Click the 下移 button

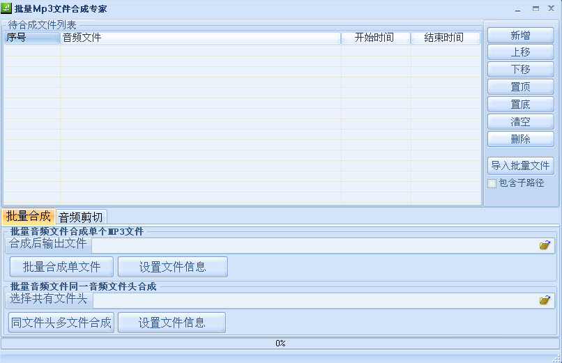[x=520, y=70]
